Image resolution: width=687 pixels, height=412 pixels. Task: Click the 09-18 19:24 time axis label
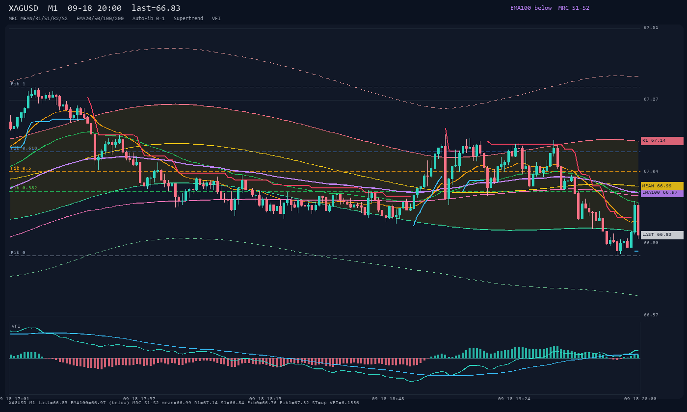point(514,399)
